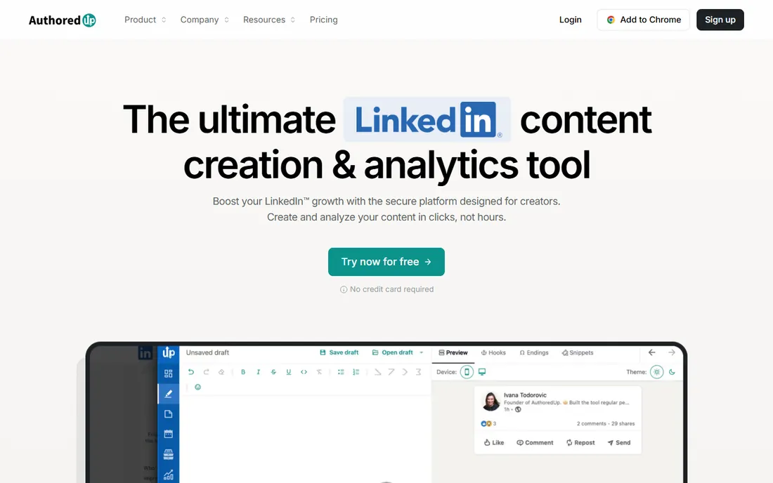Image resolution: width=773 pixels, height=483 pixels.
Task: Click the Underline formatting icon
Action: tap(288, 372)
